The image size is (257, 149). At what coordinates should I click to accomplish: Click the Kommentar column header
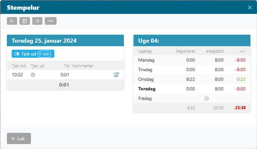pos(83,66)
